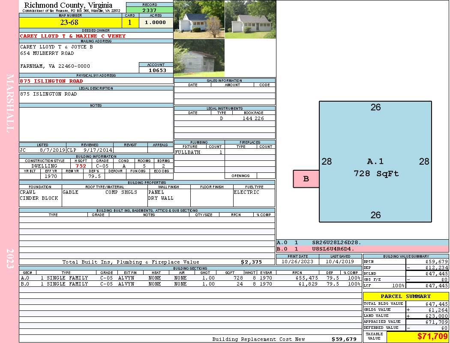Select the pink section B box in sketch
The image size is (450, 343).
(x=306, y=179)
